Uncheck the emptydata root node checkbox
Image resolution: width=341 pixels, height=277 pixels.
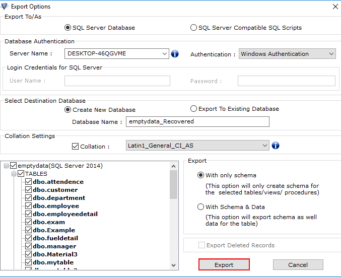(13, 166)
